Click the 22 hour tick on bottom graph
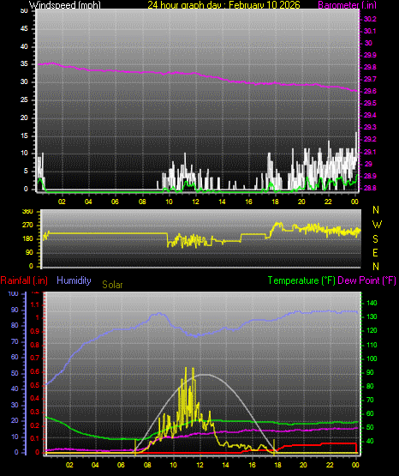The width and height of the screenshot is (399, 476). point(330,465)
